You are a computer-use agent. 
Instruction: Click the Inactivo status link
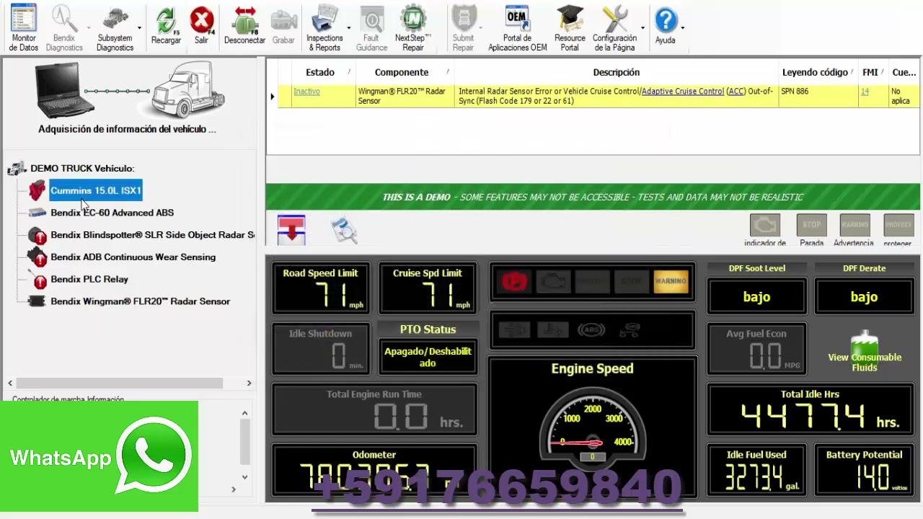click(306, 92)
